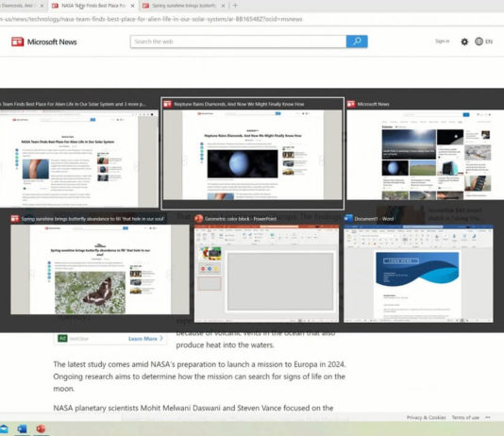Open a new browser tab with plus button
Screen dimensions: 504x436
(235, 6)
